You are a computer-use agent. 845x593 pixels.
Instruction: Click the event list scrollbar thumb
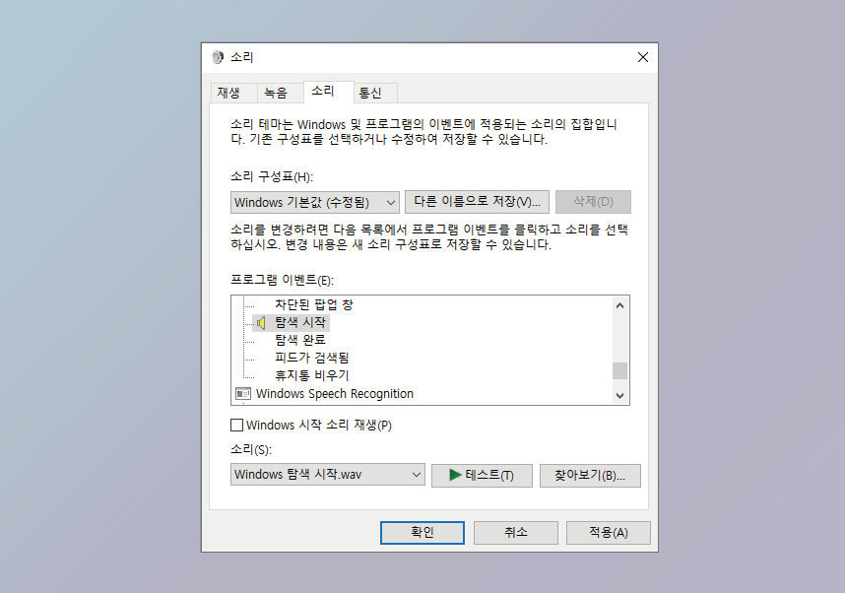coord(619,371)
